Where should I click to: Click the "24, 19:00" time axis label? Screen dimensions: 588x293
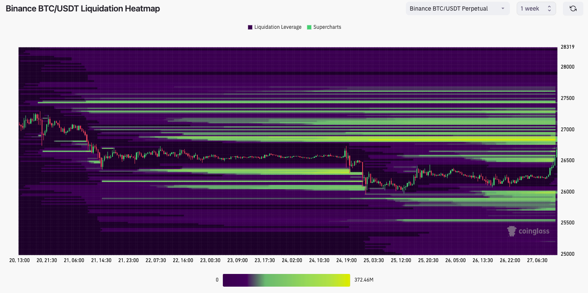click(346, 260)
